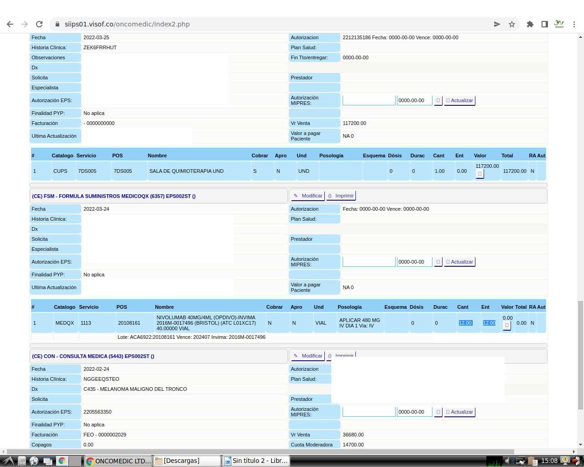The height and width of the screenshot is (467, 584).
Task: Reload the oncomedic page
Action: click(x=39, y=24)
